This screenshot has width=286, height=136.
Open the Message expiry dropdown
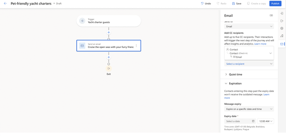(x=249, y=109)
